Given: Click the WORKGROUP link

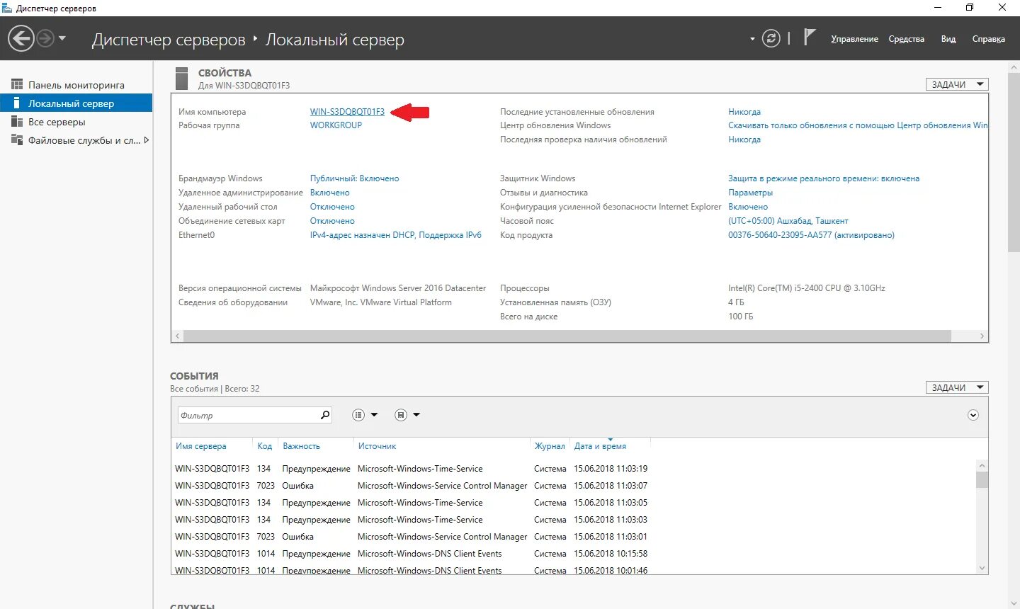Looking at the screenshot, I should point(336,125).
